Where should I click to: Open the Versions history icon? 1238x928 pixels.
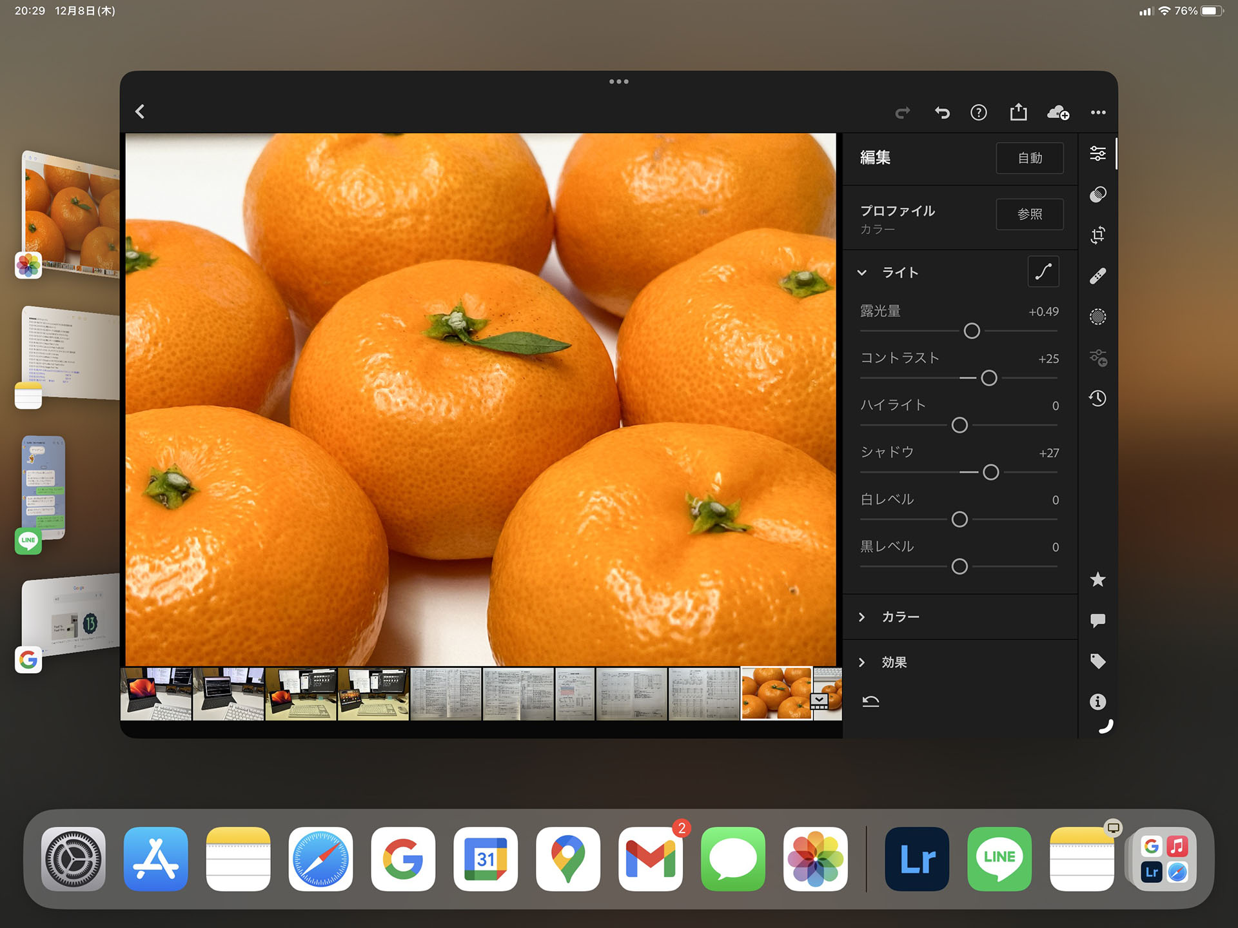tap(1097, 399)
